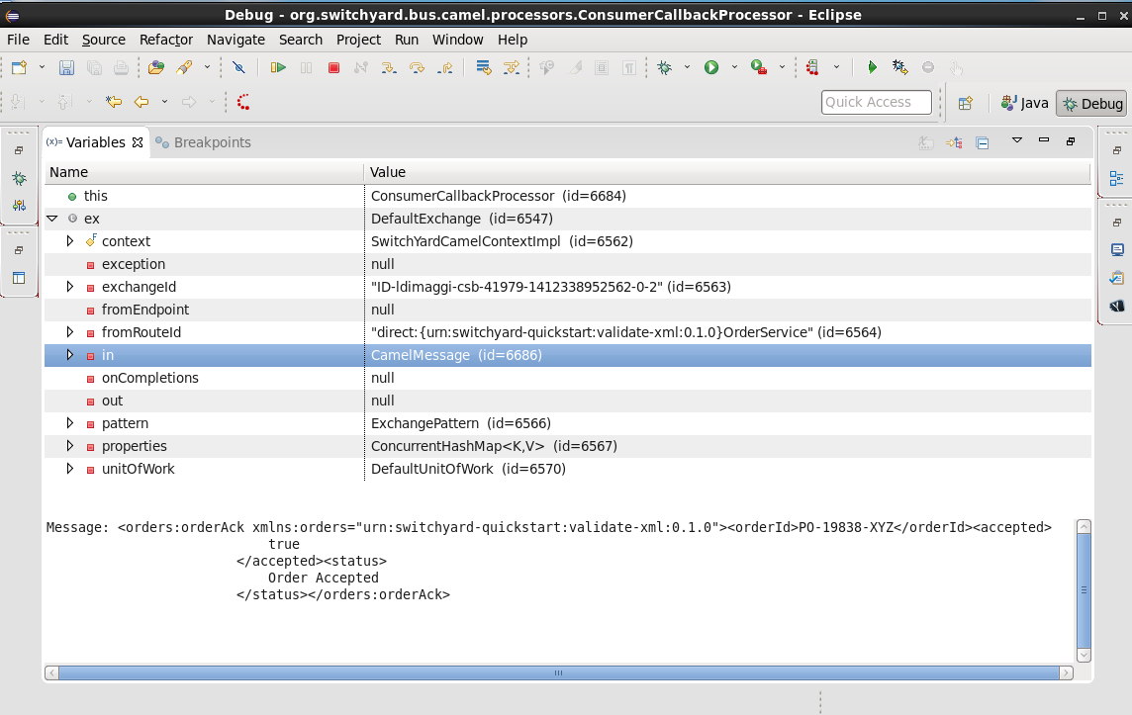Screen dimensions: 1132x715
Task: Click the New wizard icon
Action: 19,68
